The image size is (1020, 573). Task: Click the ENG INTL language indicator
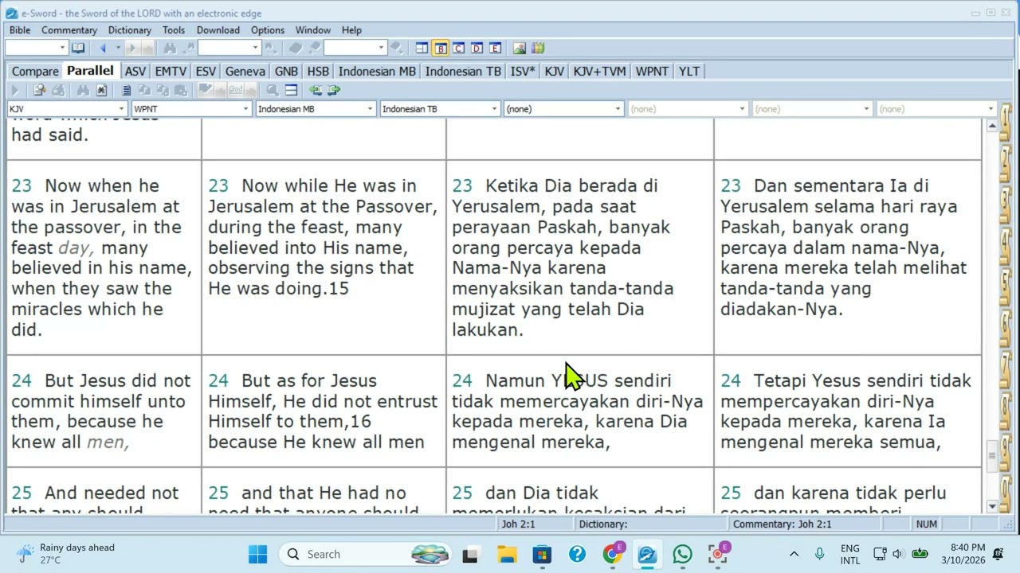[849, 554]
